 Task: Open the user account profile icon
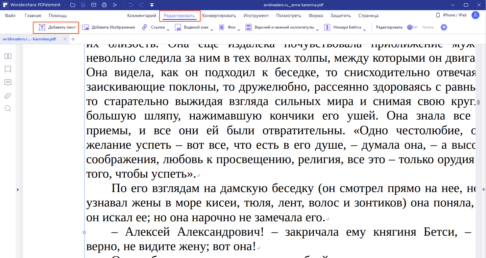click(x=475, y=15)
